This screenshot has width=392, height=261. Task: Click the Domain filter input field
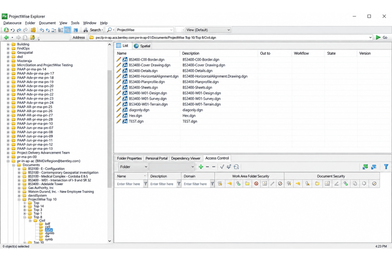click(196, 184)
